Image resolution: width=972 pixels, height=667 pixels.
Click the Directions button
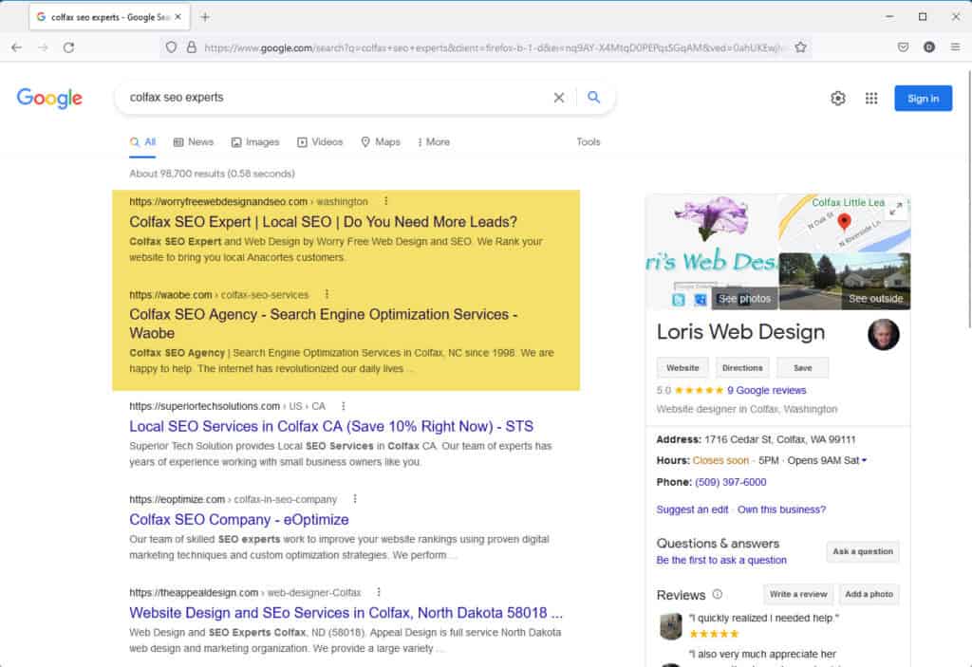[742, 367]
